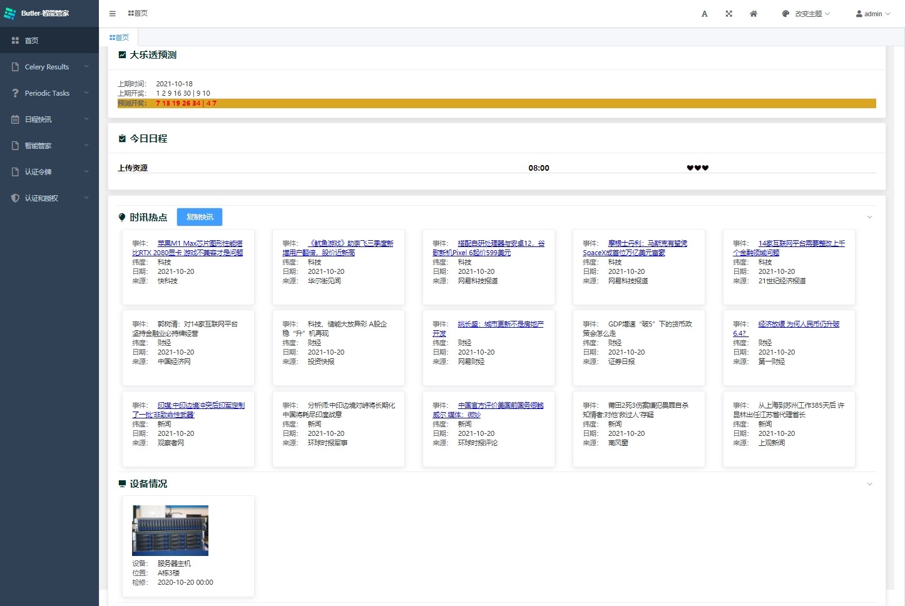Open the 印媒 中印边境冲突 news link
Image resolution: width=905 pixels, height=606 pixels.
click(188, 410)
